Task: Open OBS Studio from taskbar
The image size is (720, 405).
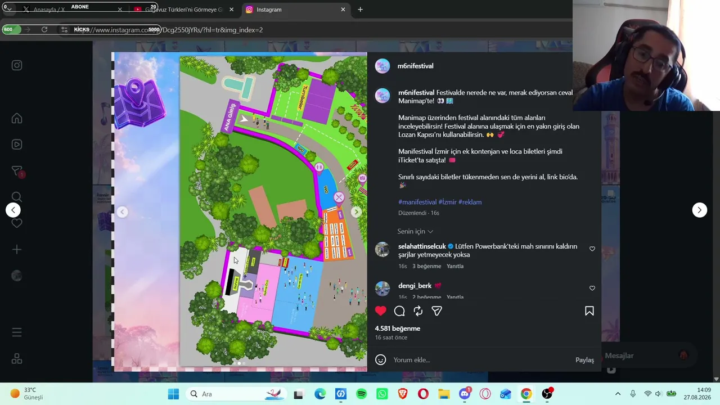Action: (547, 394)
